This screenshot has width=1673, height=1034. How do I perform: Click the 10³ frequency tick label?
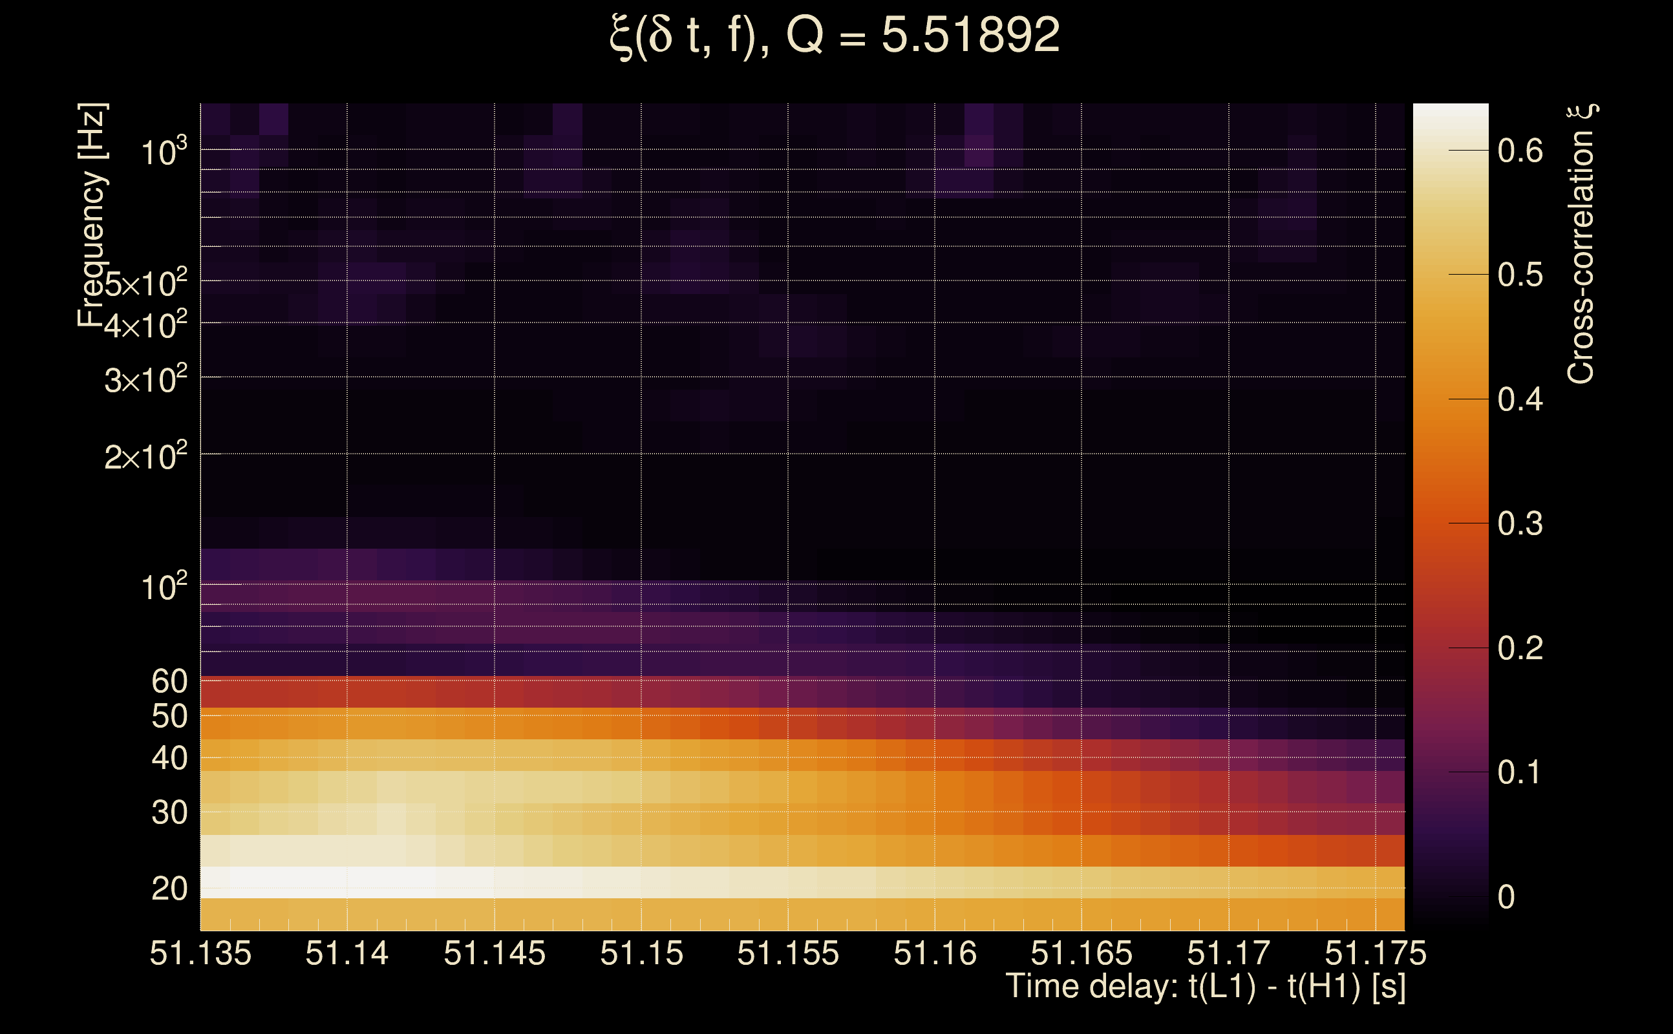[164, 152]
